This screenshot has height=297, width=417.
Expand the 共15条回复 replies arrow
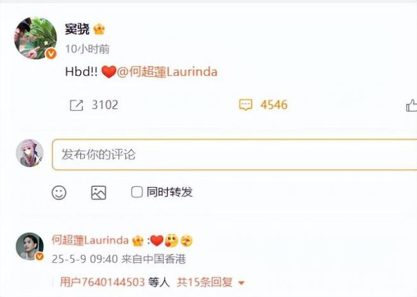(241, 283)
